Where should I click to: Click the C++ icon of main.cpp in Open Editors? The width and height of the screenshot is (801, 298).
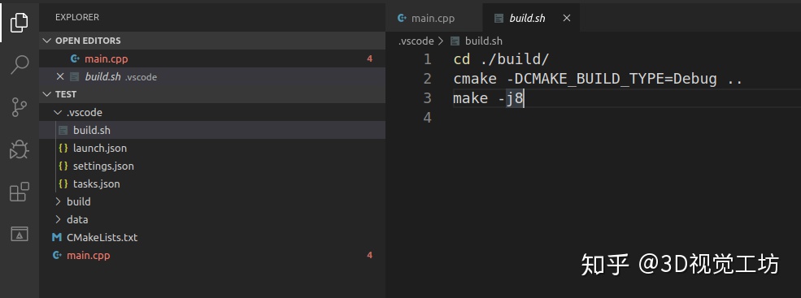[x=75, y=58]
